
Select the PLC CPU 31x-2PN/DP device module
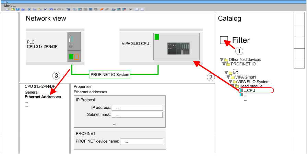[x=74, y=47]
